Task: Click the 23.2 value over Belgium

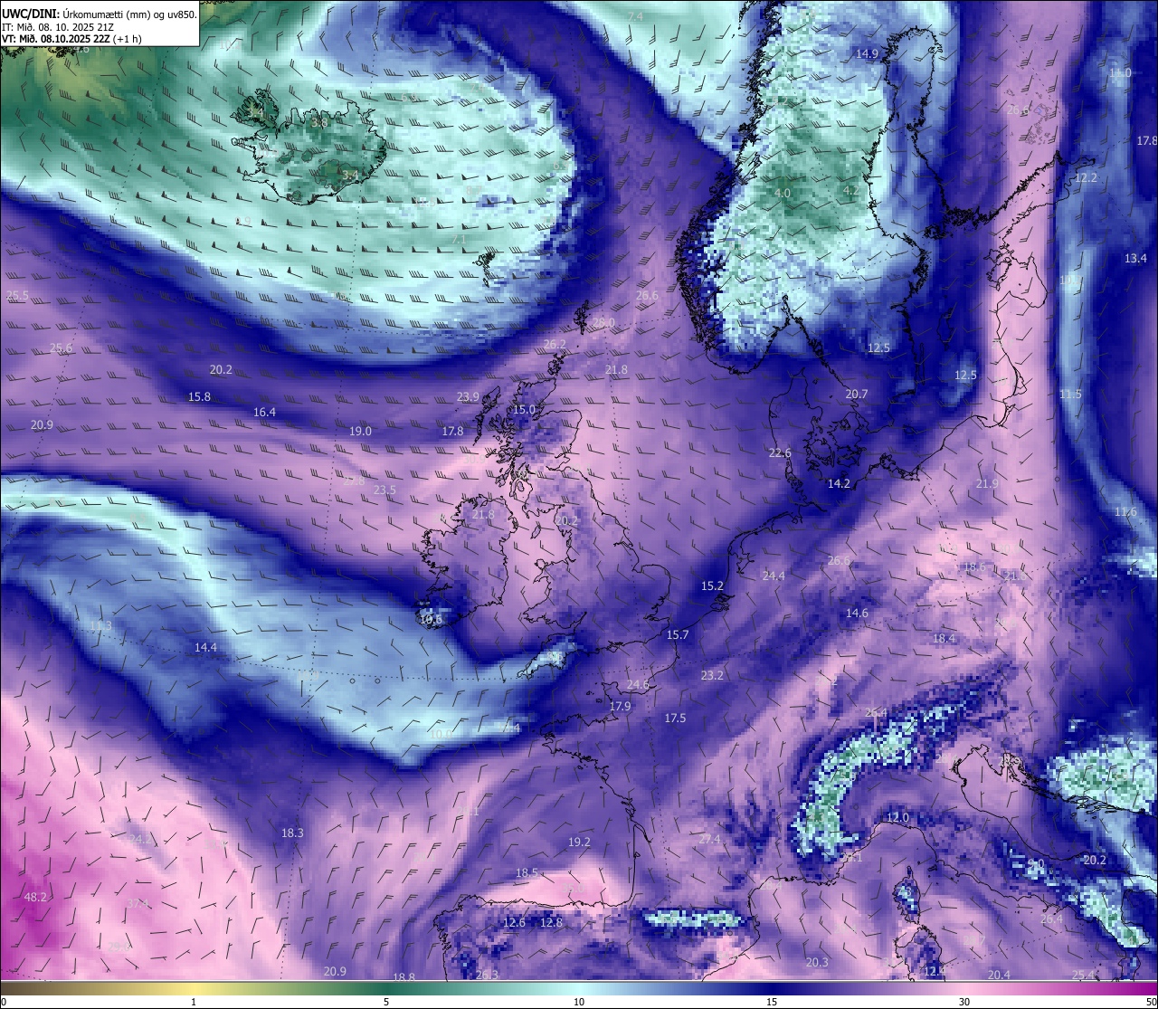Action: (712, 675)
